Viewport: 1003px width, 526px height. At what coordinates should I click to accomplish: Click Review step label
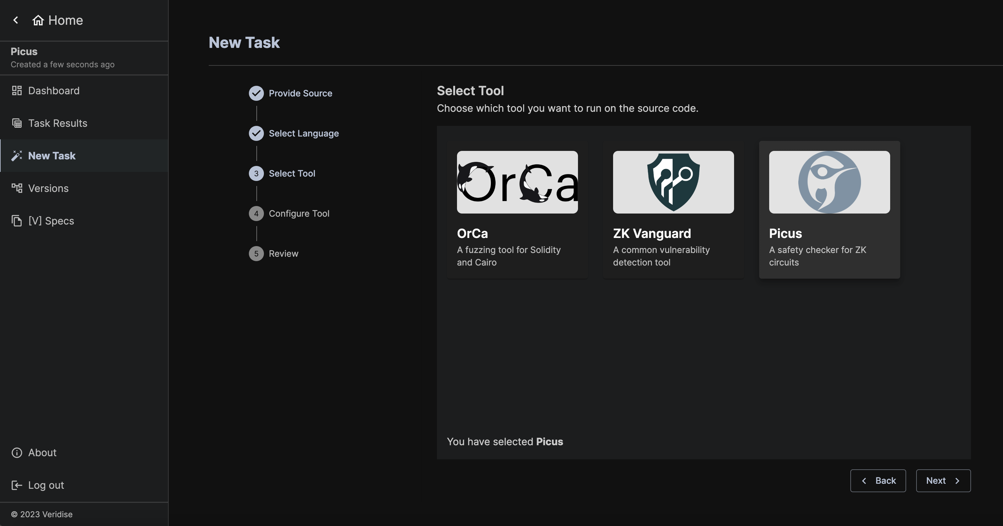click(283, 254)
